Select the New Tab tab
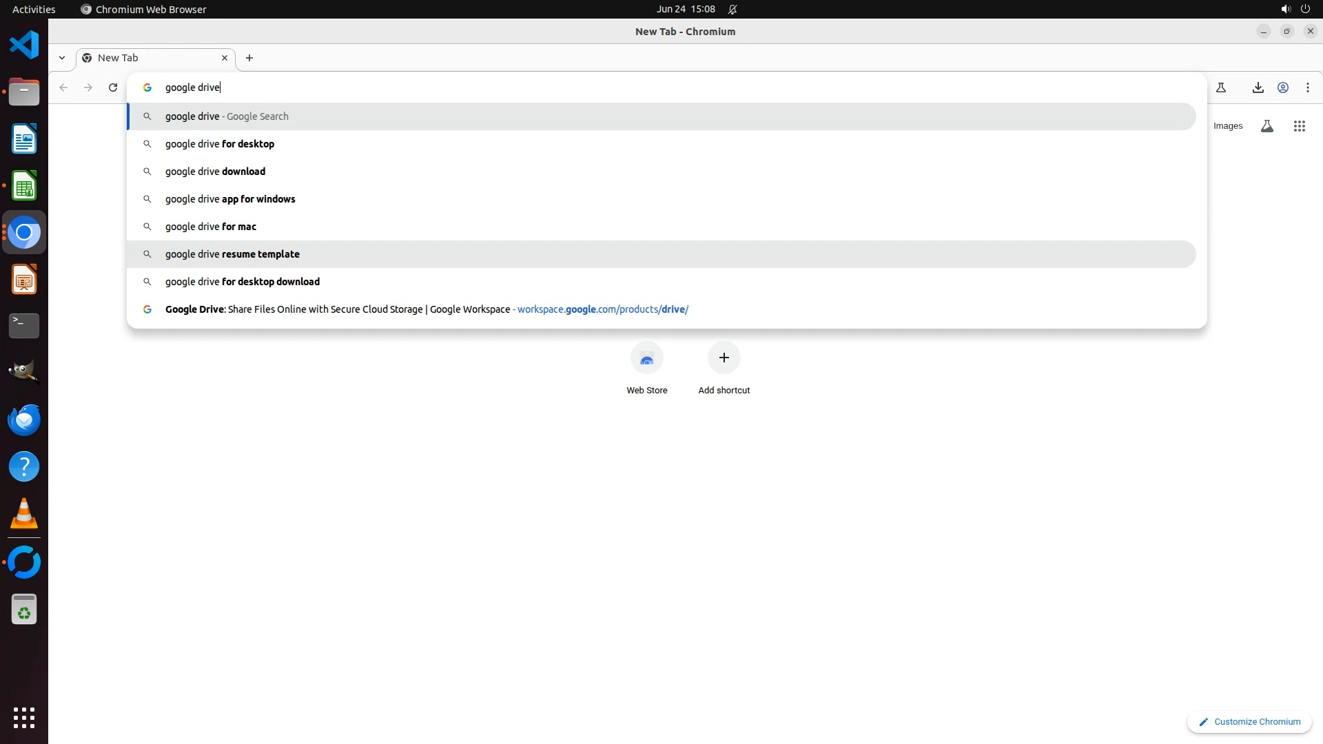Screen dimensions: 1323x744 tap(152, 58)
